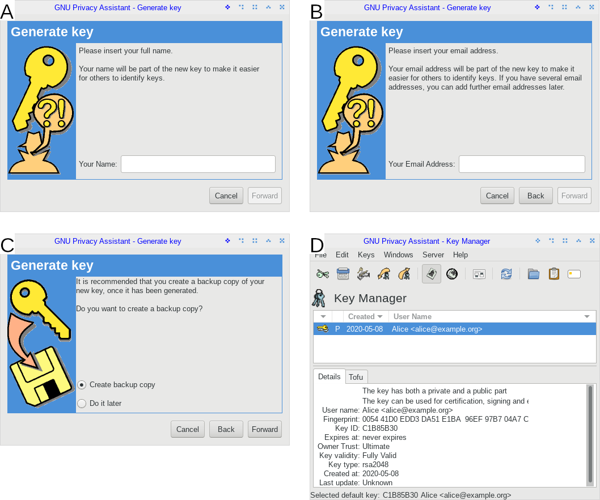
Task: Switch to the Tofu tab
Action: [356, 376]
